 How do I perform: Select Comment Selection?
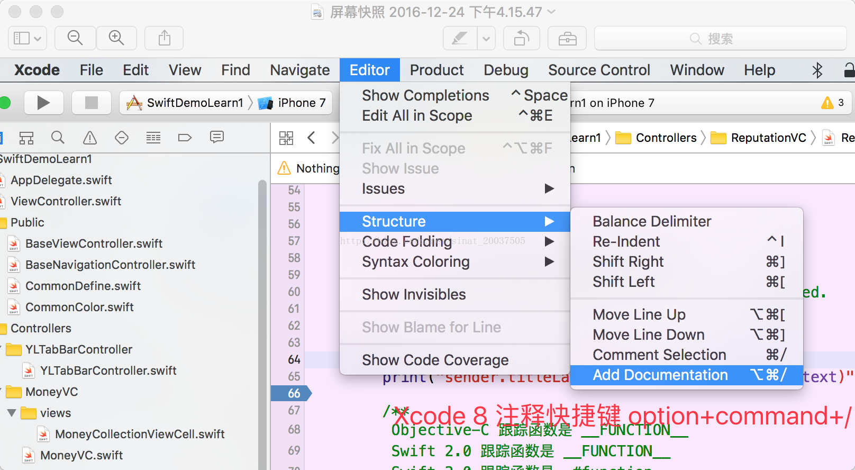click(x=687, y=355)
